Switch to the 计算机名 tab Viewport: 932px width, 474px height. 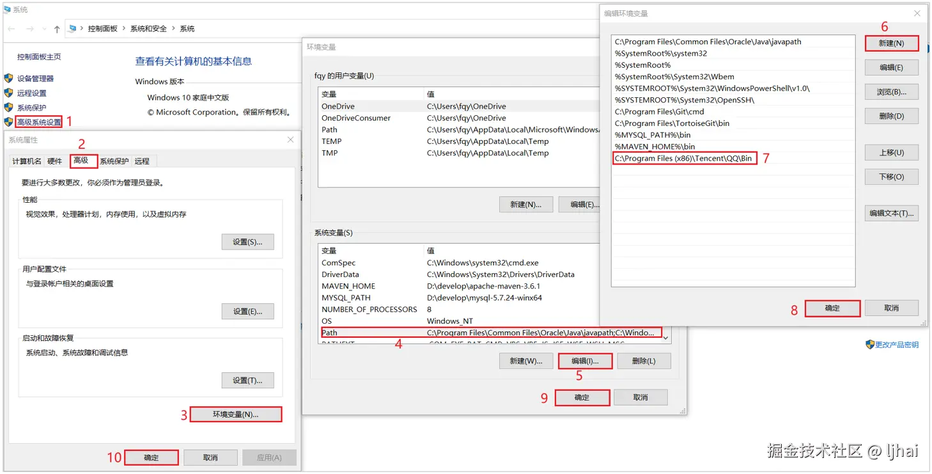(27, 161)
